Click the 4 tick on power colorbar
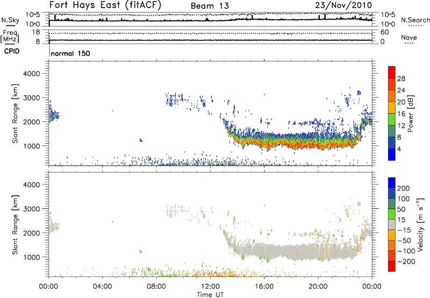The image size is (430, 298). pyautogui.click(x=399, y=150)
